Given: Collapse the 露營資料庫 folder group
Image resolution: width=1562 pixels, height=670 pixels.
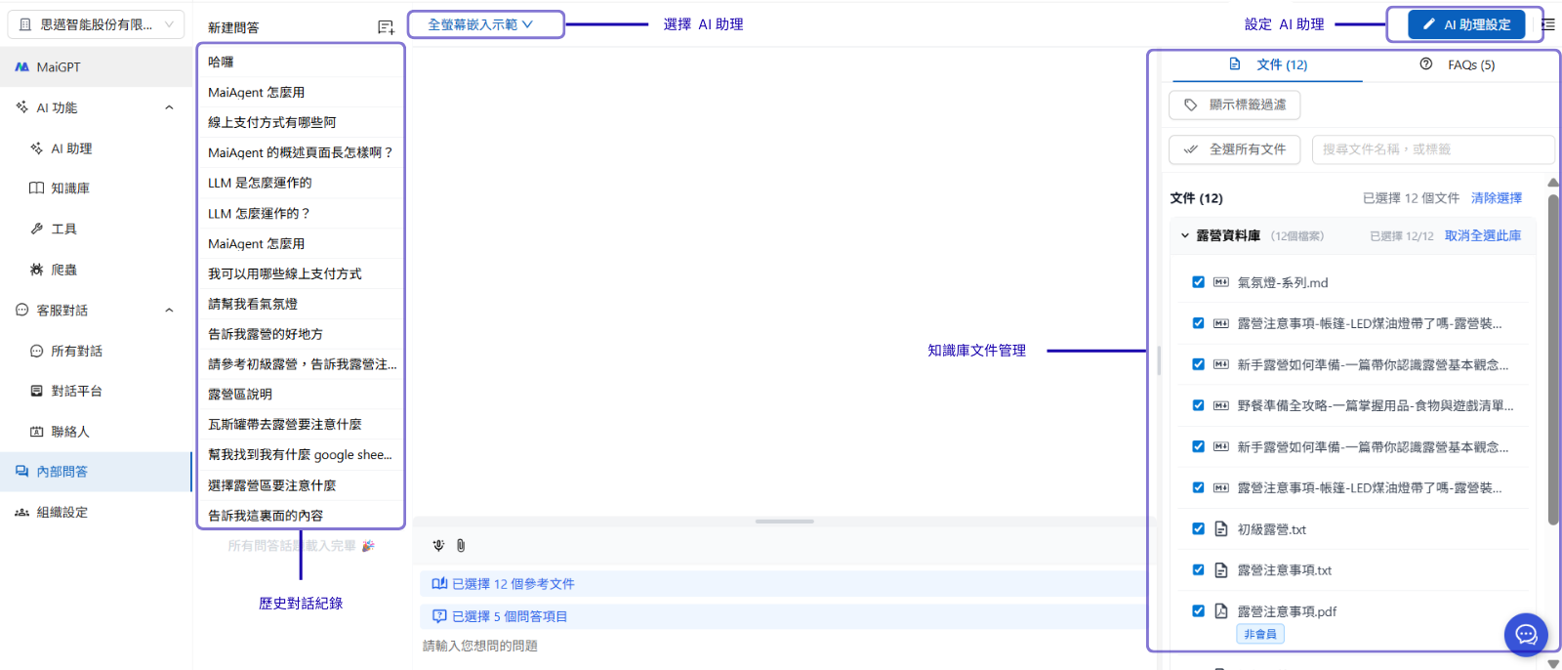Looking at the screenshot, I should pos(1185,235).
